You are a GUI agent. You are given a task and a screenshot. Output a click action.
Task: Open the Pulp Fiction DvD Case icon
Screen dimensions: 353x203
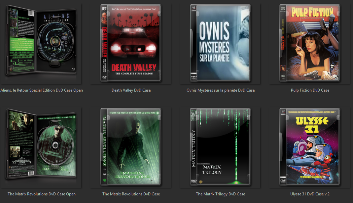(310, 43)
